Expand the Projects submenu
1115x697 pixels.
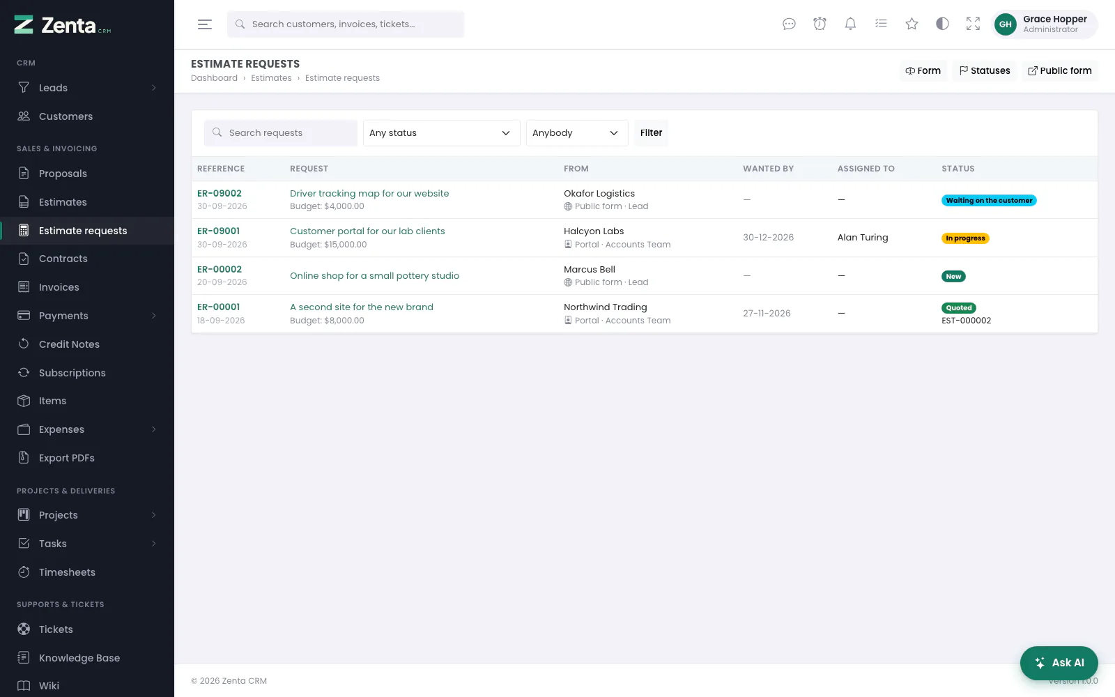pos(87,515)
